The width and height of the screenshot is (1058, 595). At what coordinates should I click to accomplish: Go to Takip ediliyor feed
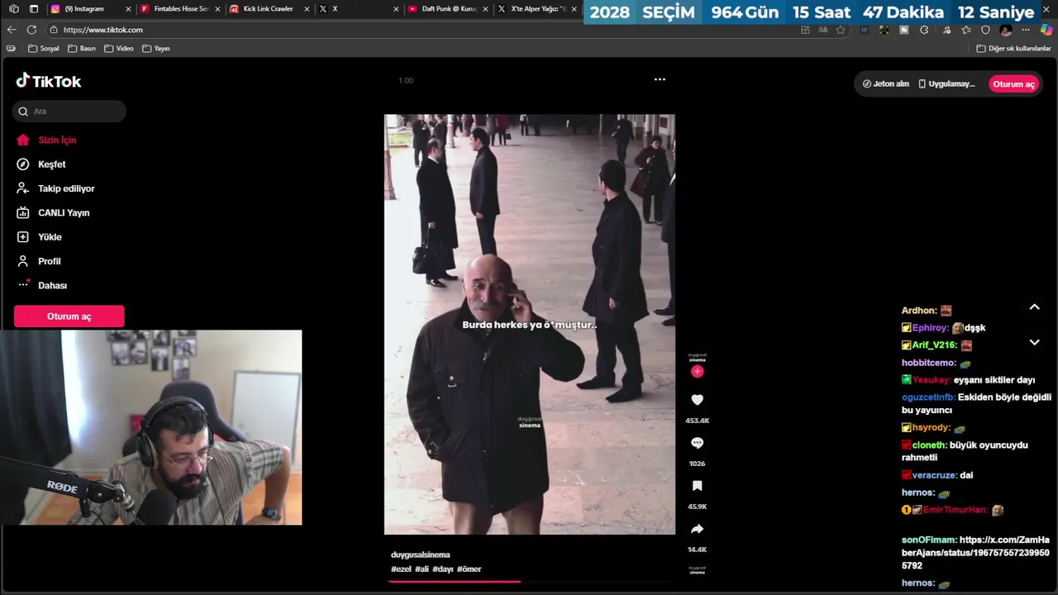tap(55, 188)
